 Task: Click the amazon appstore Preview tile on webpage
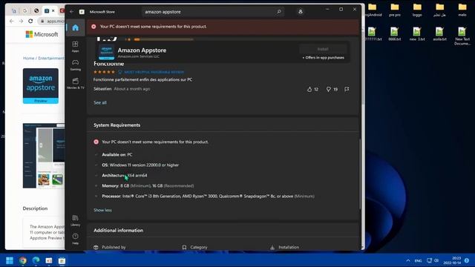(41, 86)
